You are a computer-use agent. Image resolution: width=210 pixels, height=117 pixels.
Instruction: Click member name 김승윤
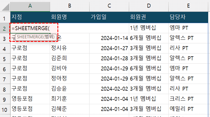click(x=70, y=89)
